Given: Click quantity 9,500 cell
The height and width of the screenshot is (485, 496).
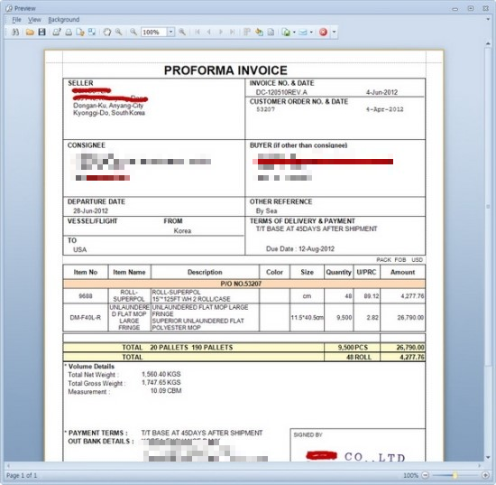Looking at the screenshot, I should (x=338, y=317).
